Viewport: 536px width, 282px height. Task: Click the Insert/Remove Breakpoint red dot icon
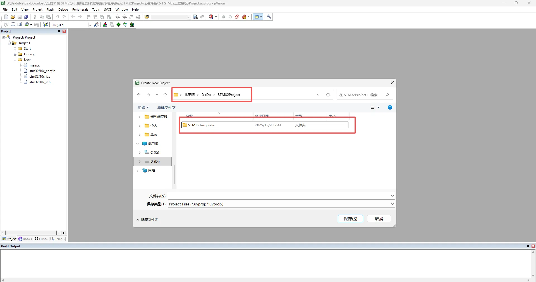[224, 17]
